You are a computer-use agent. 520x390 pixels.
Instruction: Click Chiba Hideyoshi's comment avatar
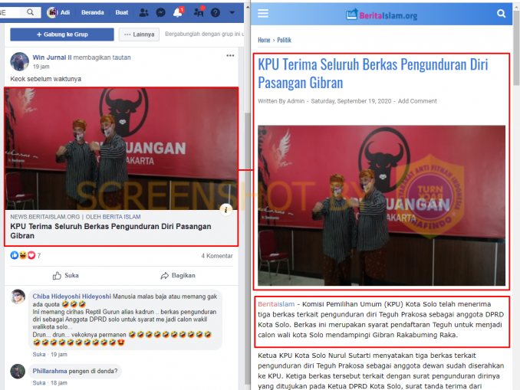[x=18, y=297]
